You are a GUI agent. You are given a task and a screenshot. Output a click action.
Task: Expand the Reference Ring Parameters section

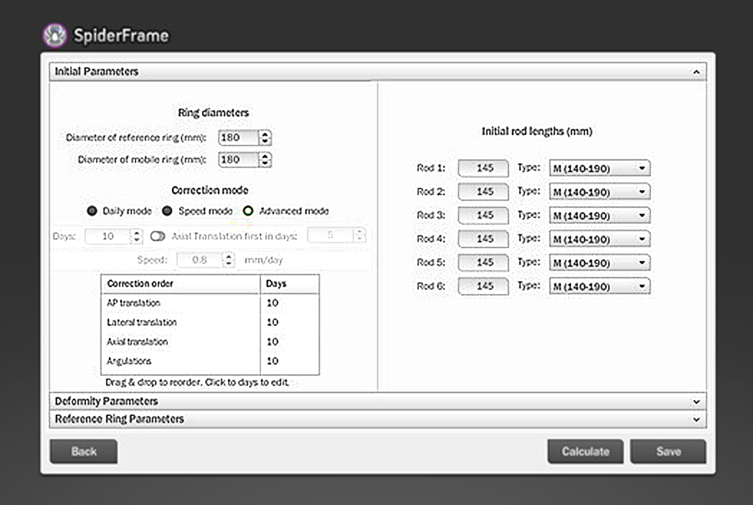tap(696, 419)
